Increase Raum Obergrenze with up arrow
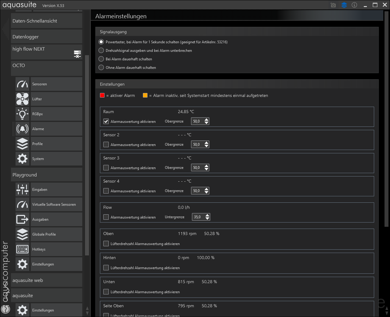This screenshot has height=317, width=390. tap(207, 119)
